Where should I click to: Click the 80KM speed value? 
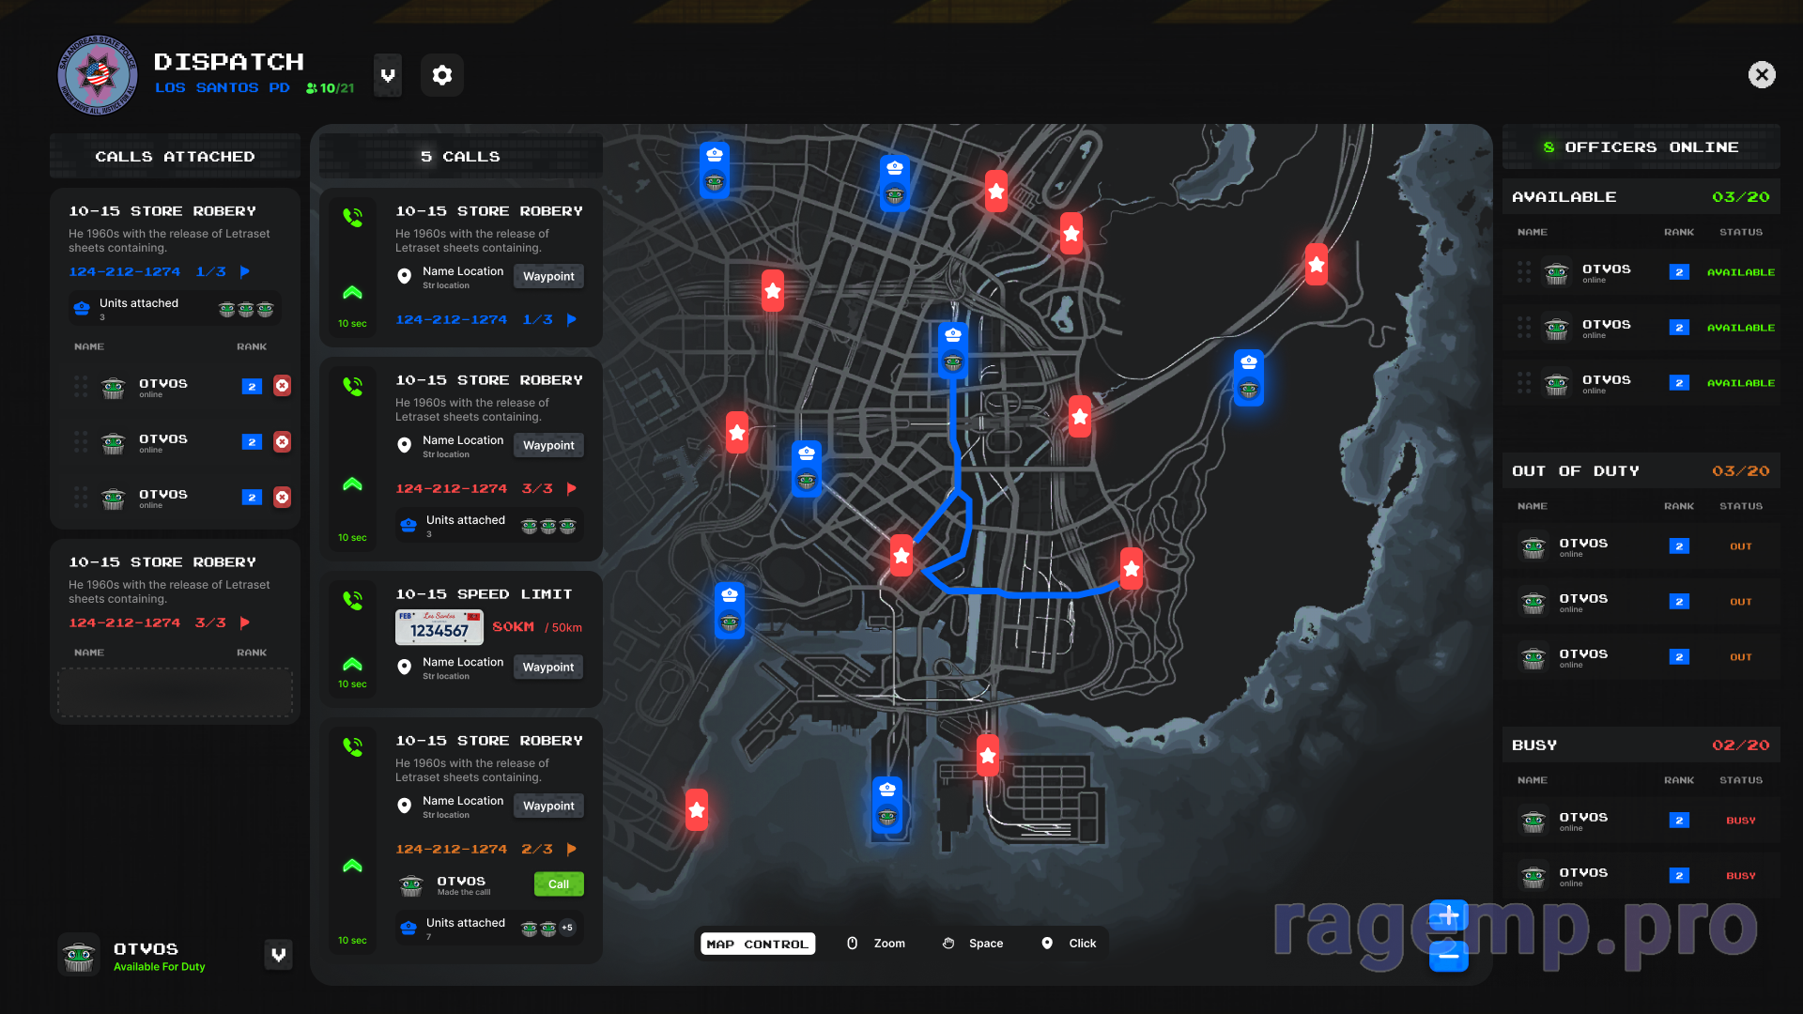tap(513, 627)
